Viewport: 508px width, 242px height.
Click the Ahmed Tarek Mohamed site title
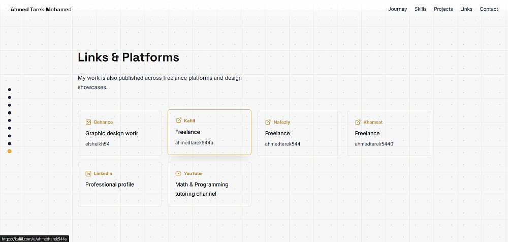tap(41, 10)
